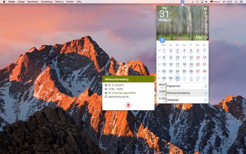Click the DE miCal Test geschäftlich calendar name

coord(122,93)
